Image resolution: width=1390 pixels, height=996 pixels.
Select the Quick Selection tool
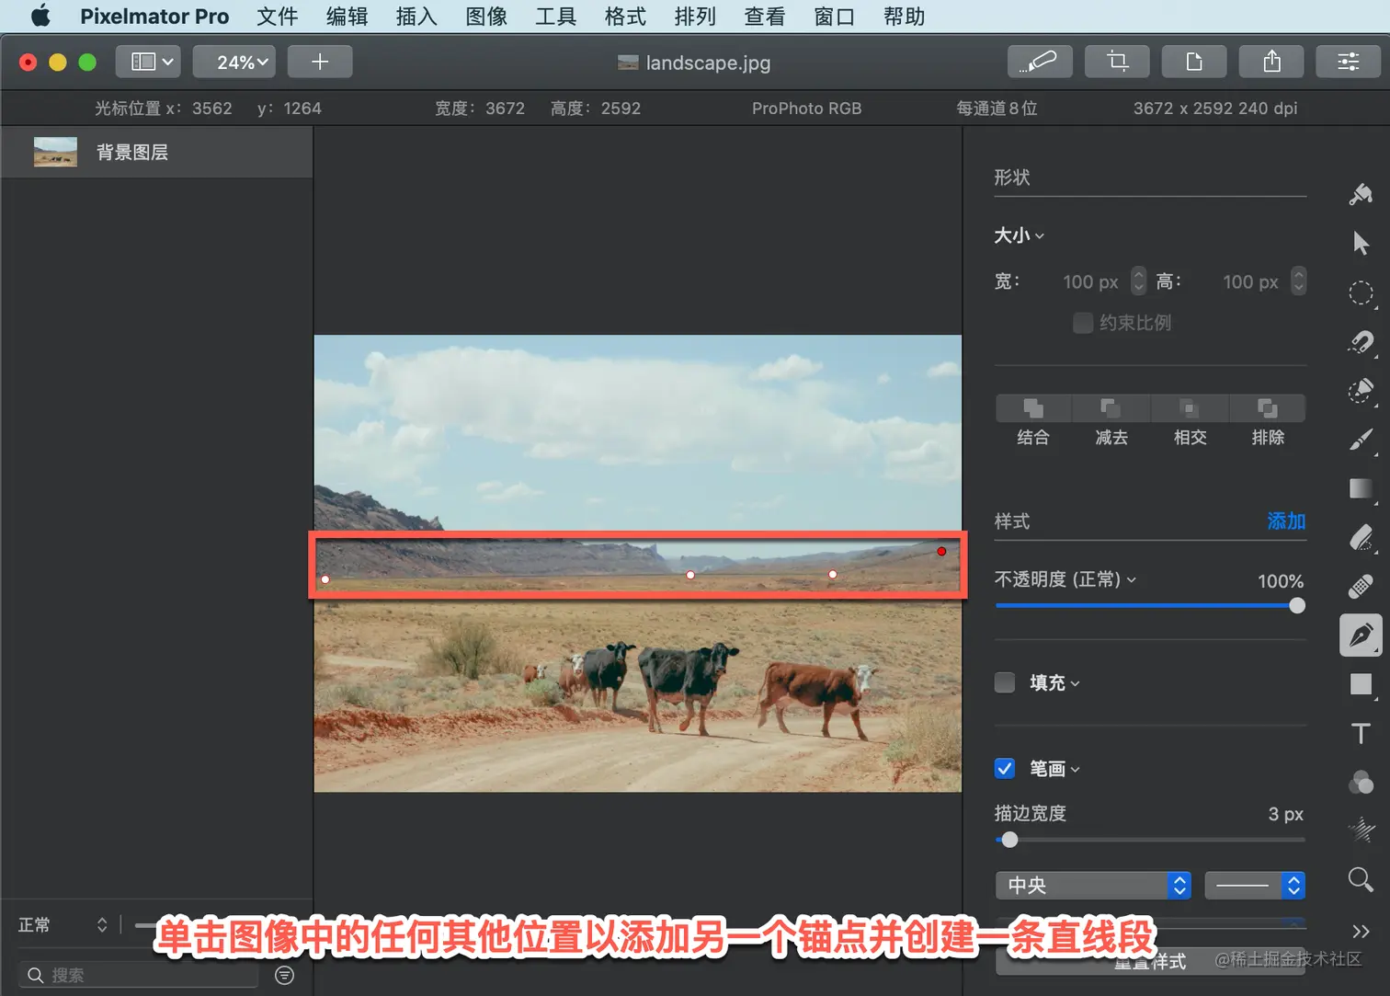point(1361,391)
